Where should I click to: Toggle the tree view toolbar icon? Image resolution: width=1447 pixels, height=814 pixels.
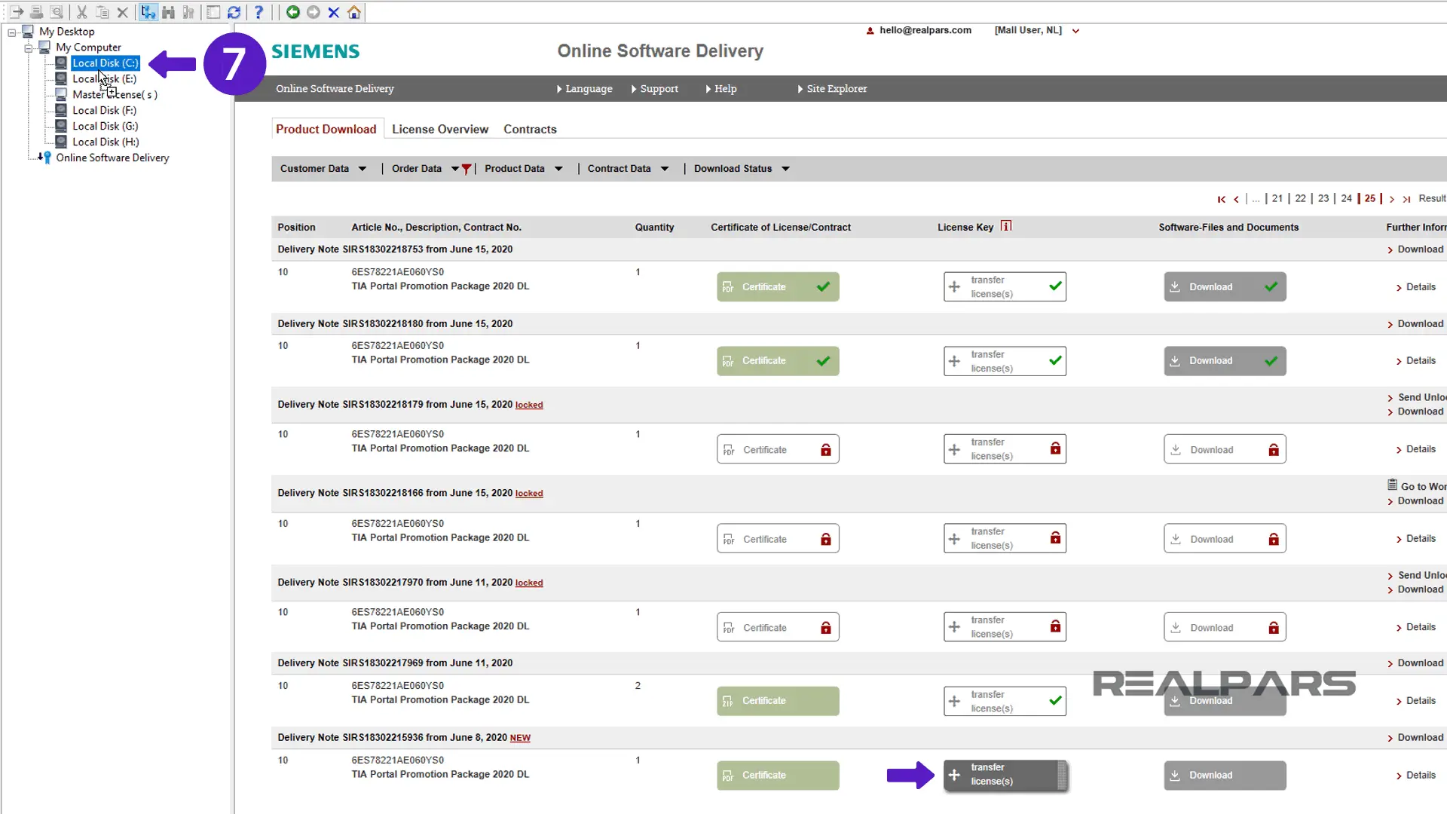(148, 12)
